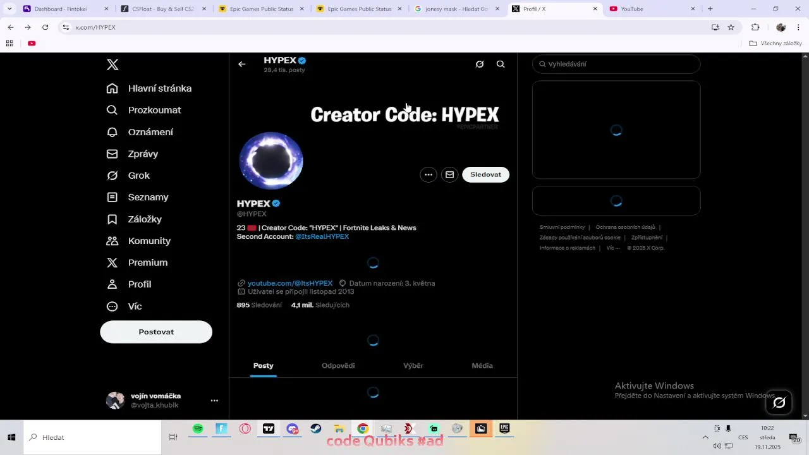Open account menu dots next to vojín vomáčka
Image resolution: width=809 pixels, height=455 pixels.
(214, 401)
